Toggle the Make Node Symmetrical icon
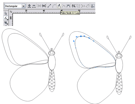135x104 pixels. 68,6
